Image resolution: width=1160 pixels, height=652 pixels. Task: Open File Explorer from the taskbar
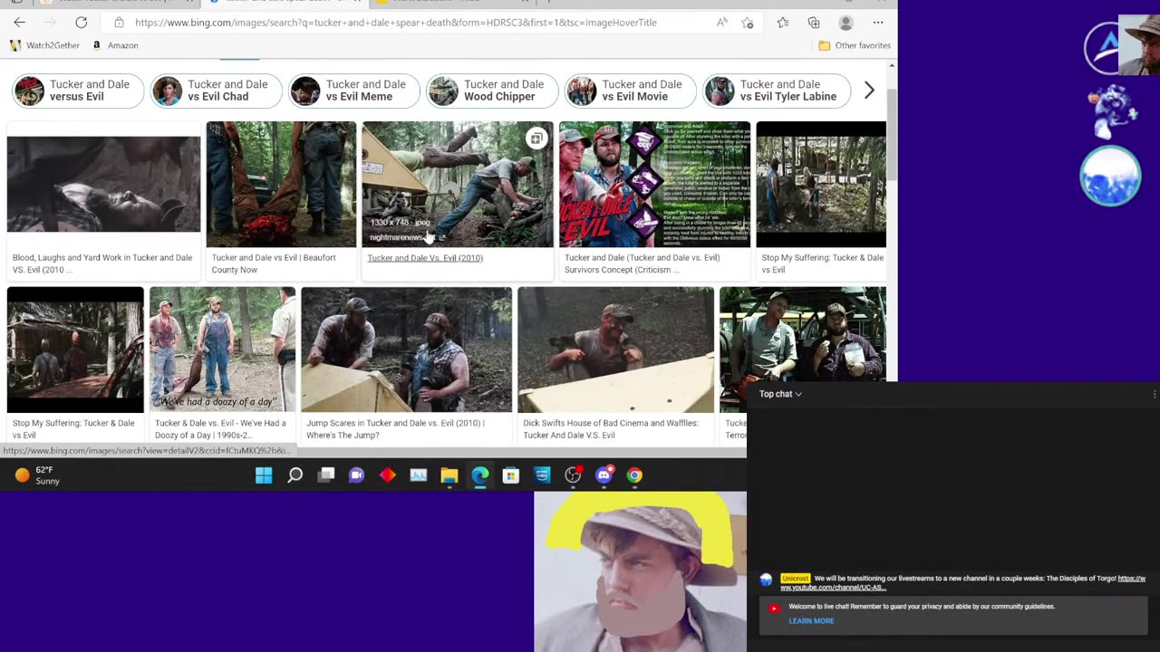point(449,475)
